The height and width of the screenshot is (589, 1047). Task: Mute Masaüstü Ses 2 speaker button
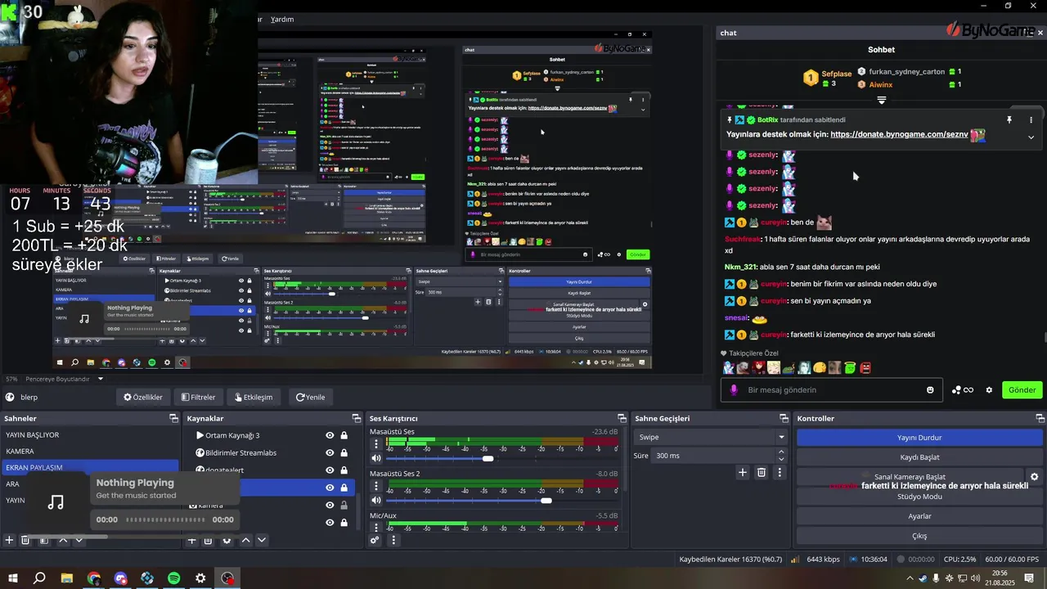(376, 501)
